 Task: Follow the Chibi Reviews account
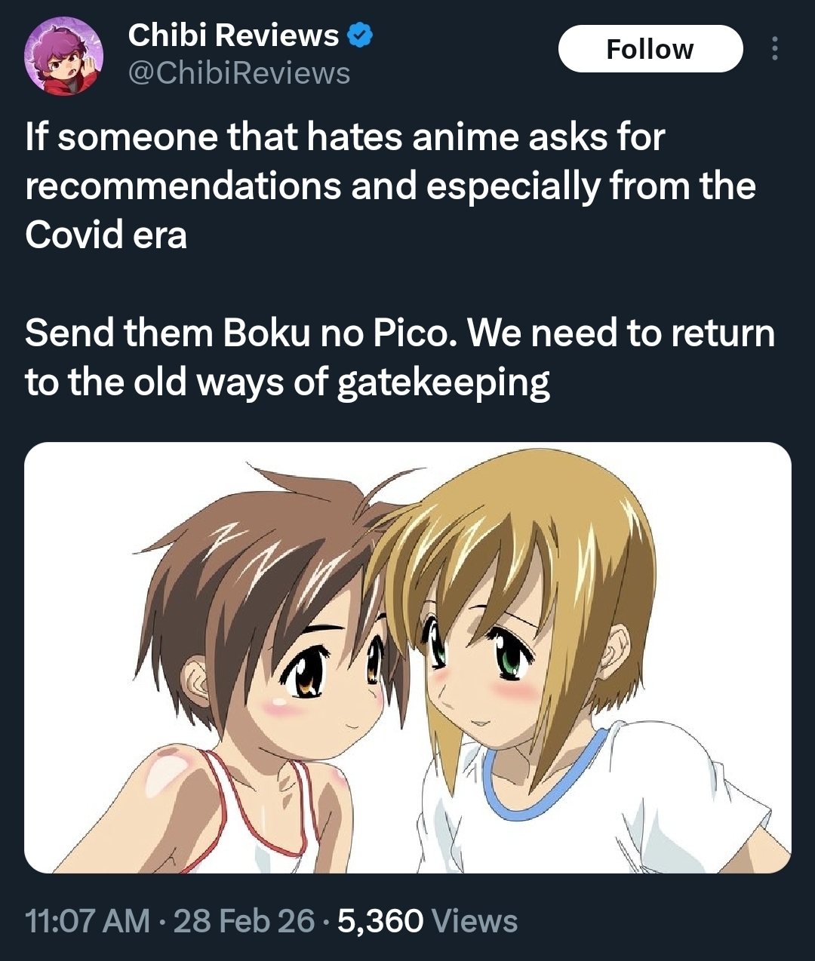coord(650,49)
